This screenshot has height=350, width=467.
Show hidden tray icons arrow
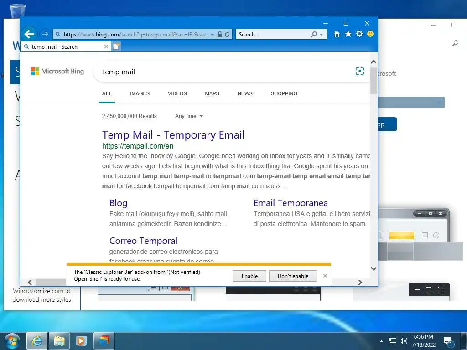point(381,341)
